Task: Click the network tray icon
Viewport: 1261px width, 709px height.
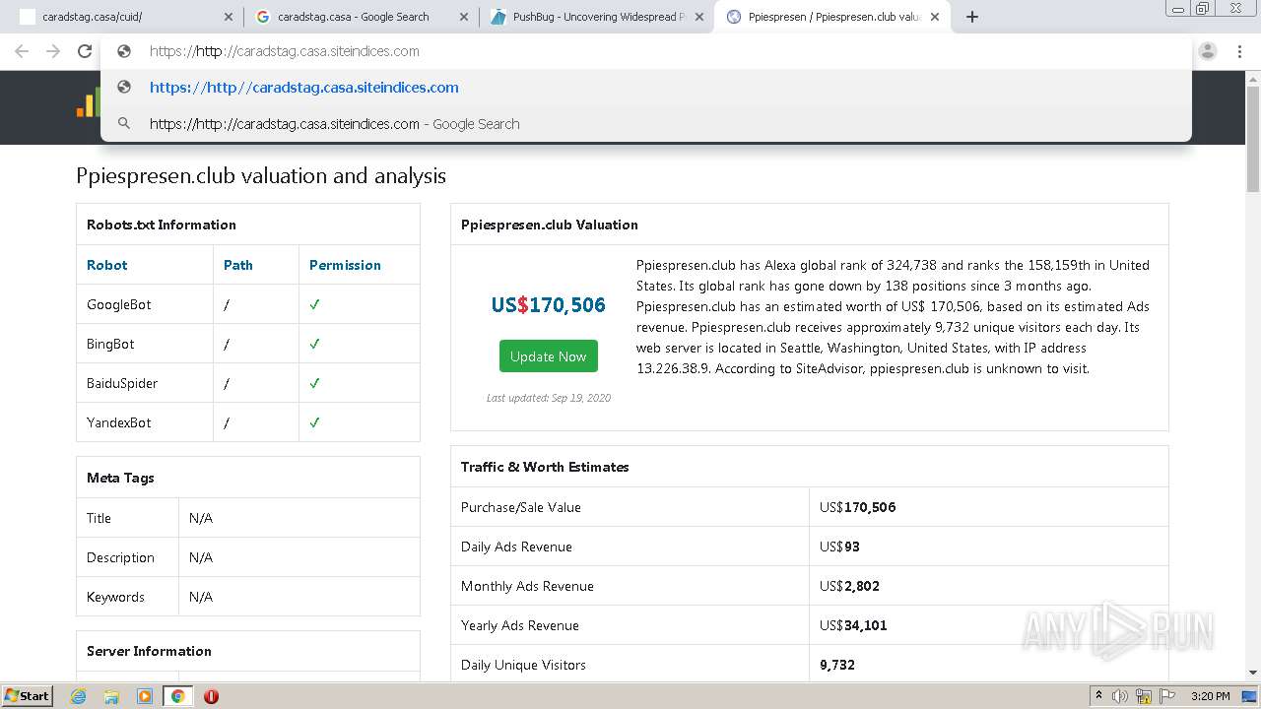Action: pyautogui.click(x=1144, y=696)
